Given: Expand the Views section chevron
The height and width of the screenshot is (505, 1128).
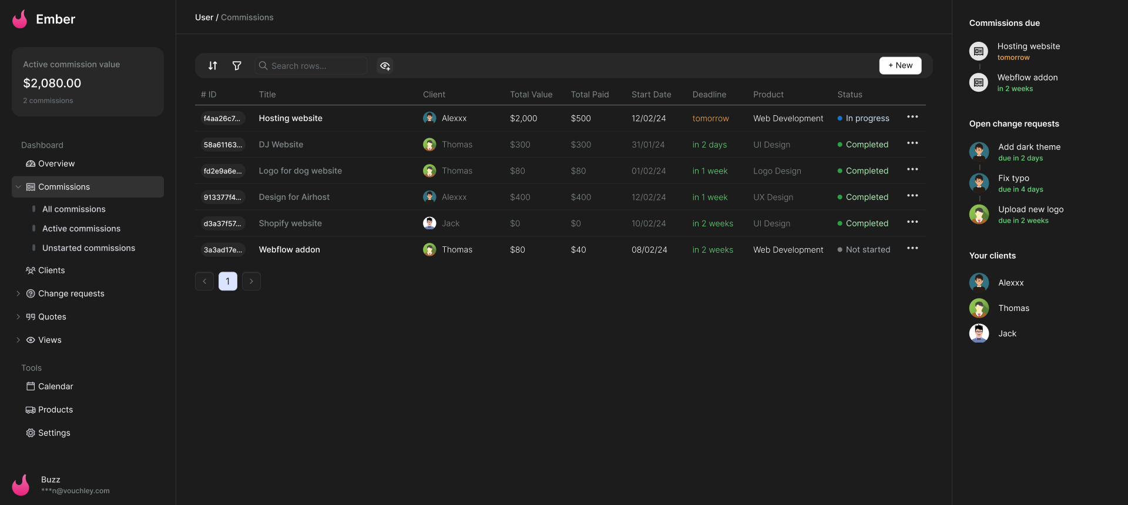Looking at the screenshot, I should point(18,340).
